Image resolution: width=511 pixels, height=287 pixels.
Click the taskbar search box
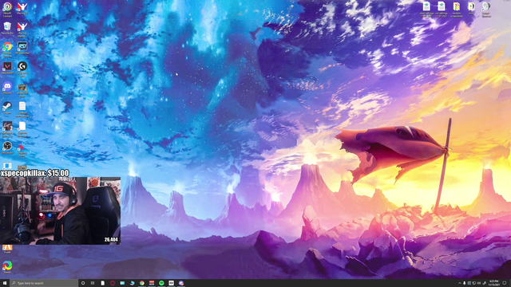[44, 283]
